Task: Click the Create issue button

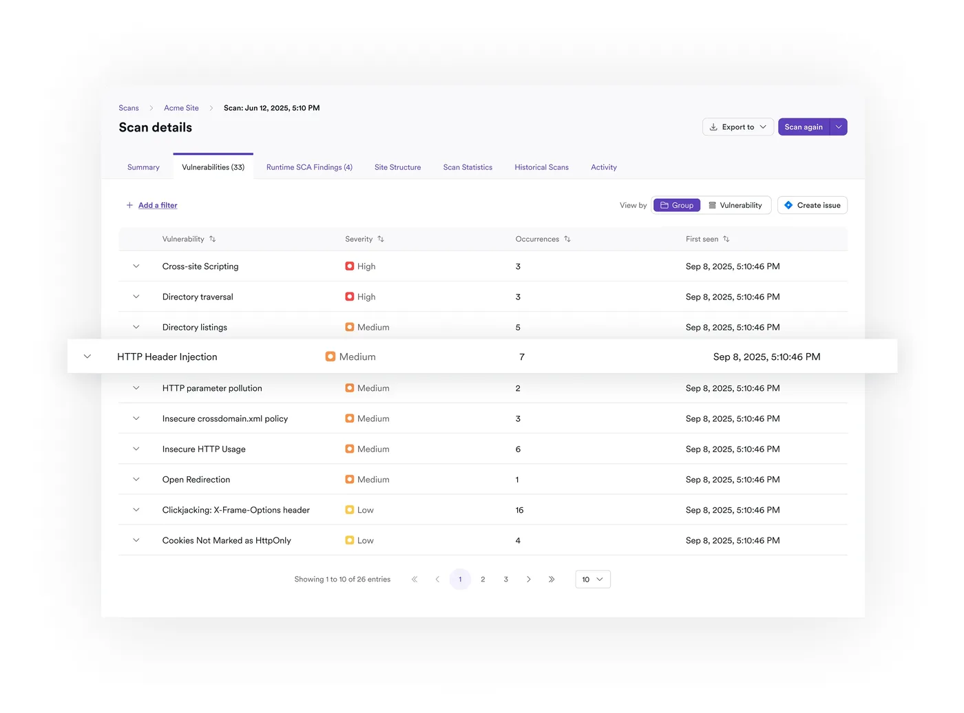Action: coord(812,205)
